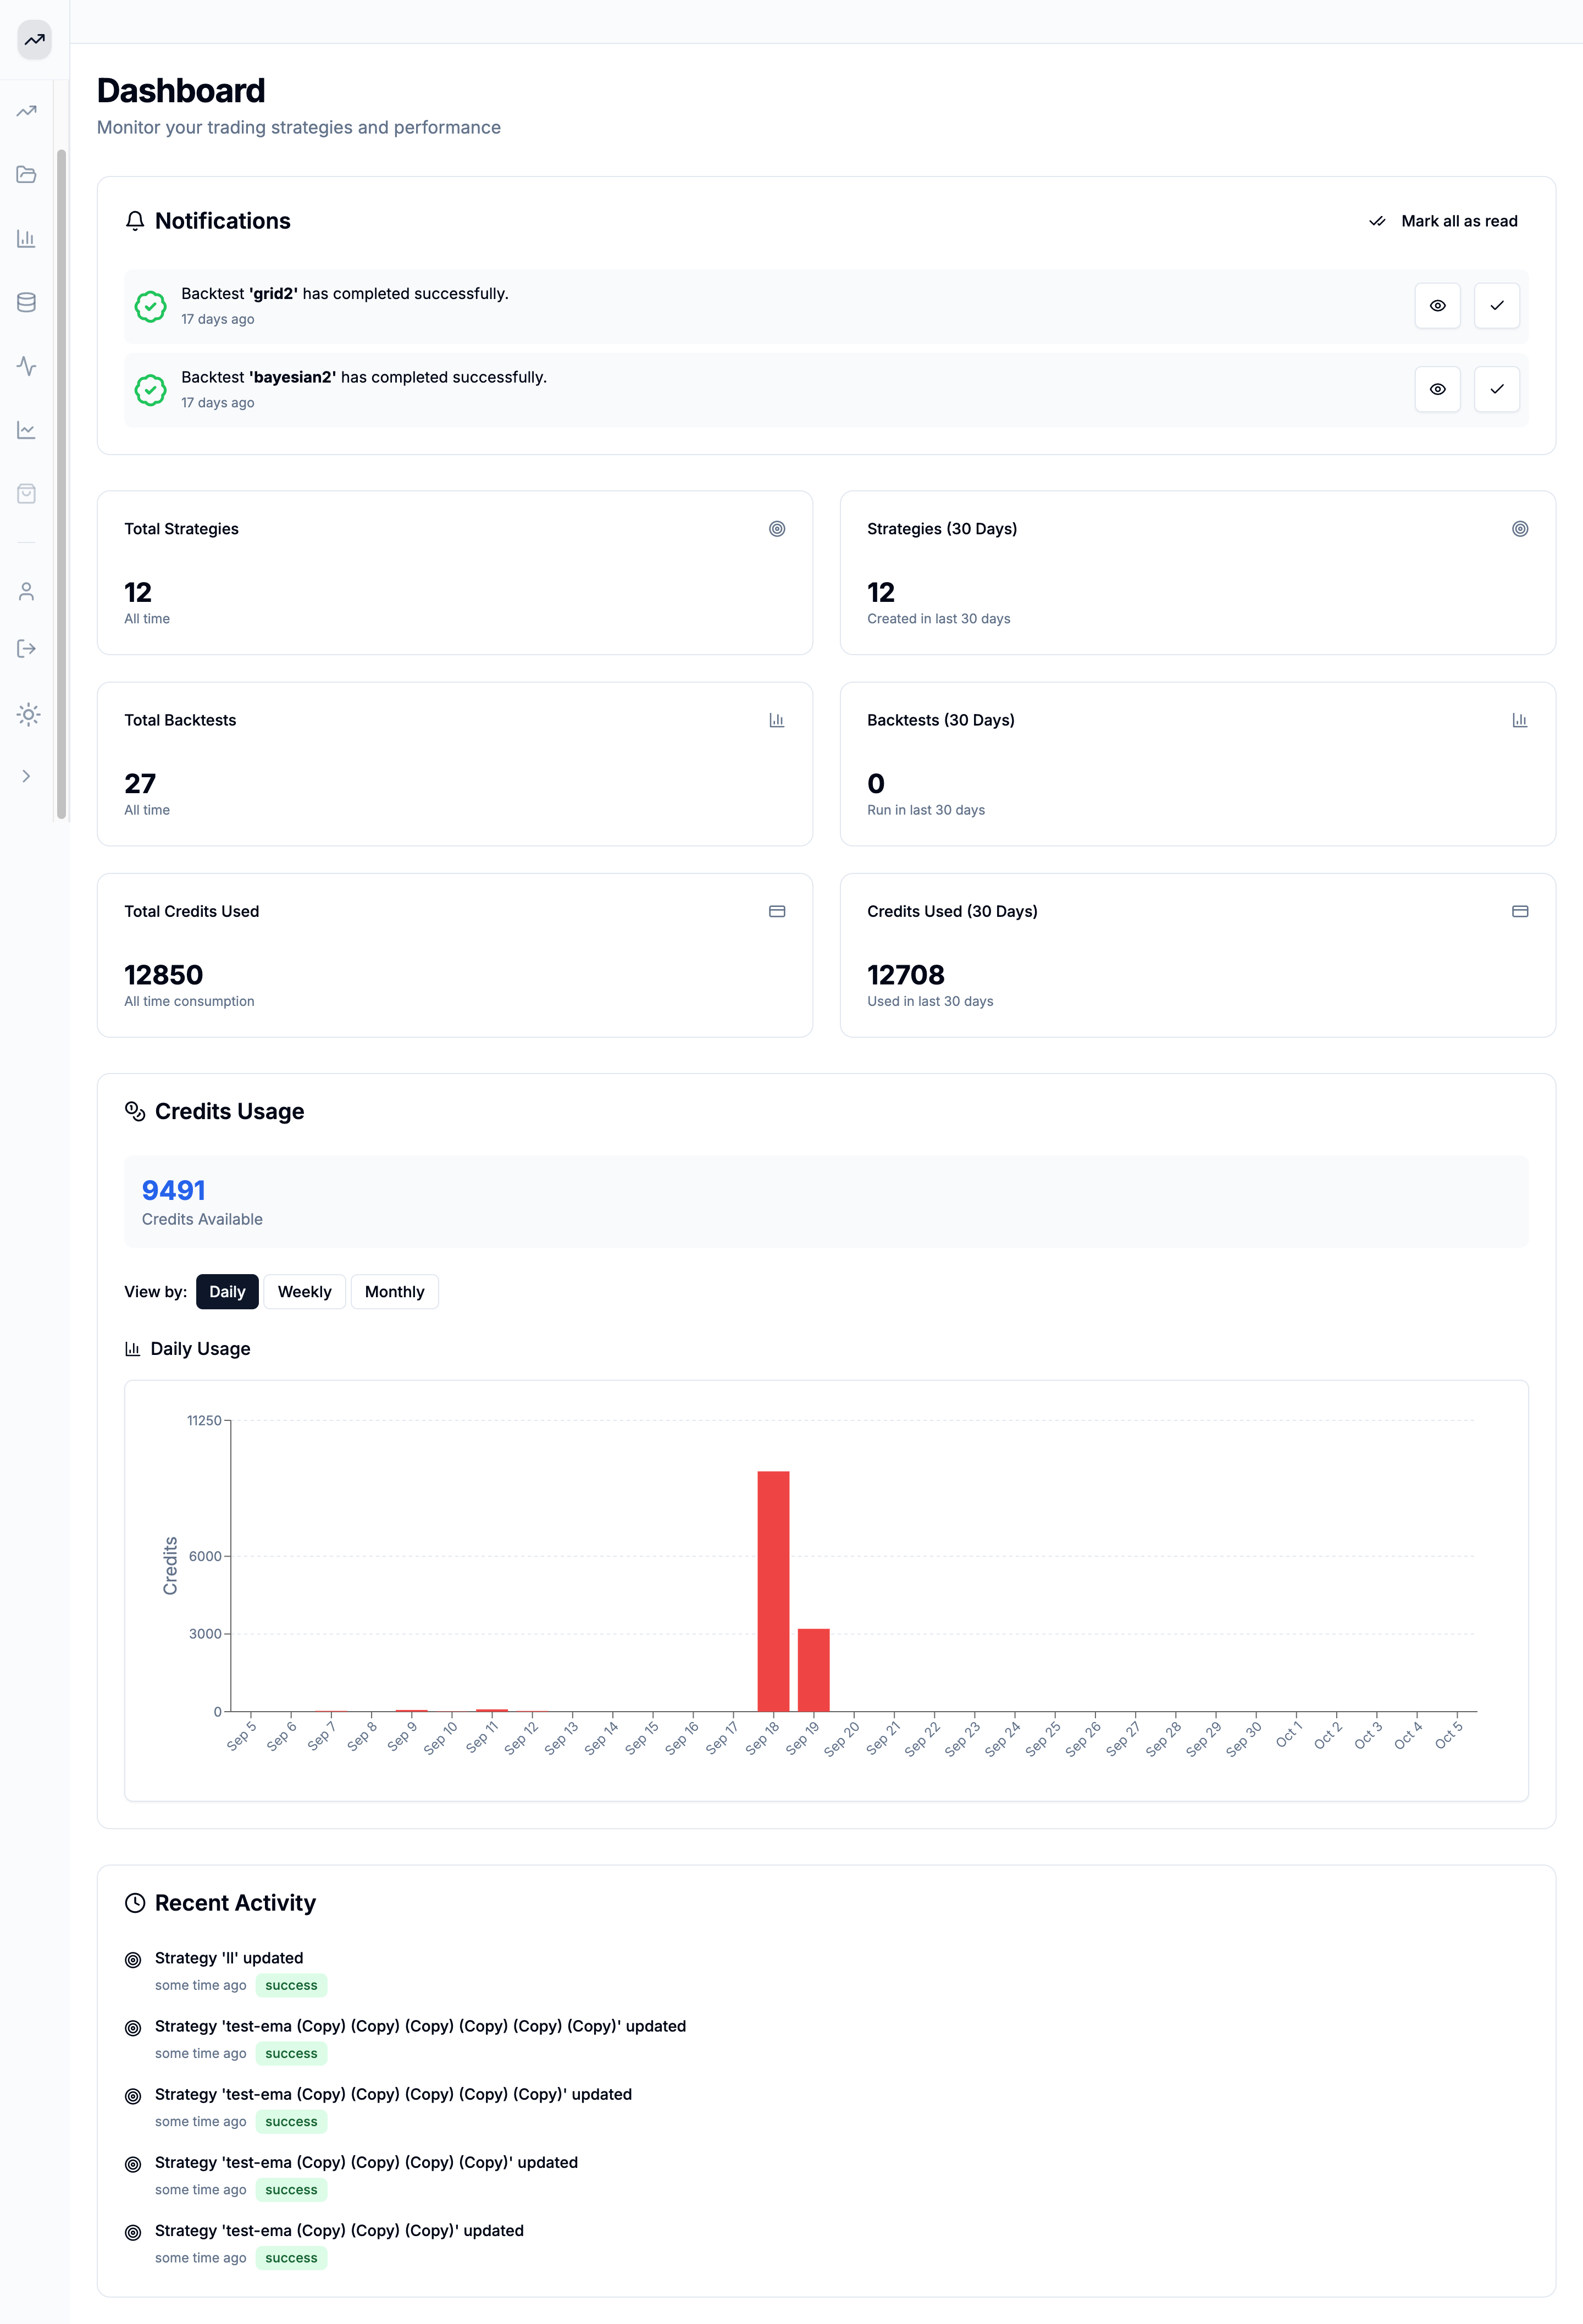
Task: Click the logout sidebar icon
Action: [27, 649]
